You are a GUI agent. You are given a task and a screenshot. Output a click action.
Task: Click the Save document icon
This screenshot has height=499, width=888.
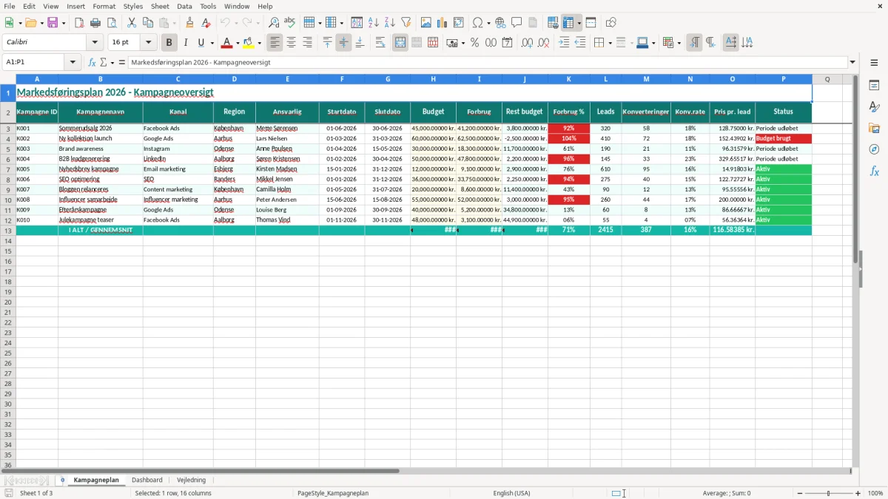(53, 23)
